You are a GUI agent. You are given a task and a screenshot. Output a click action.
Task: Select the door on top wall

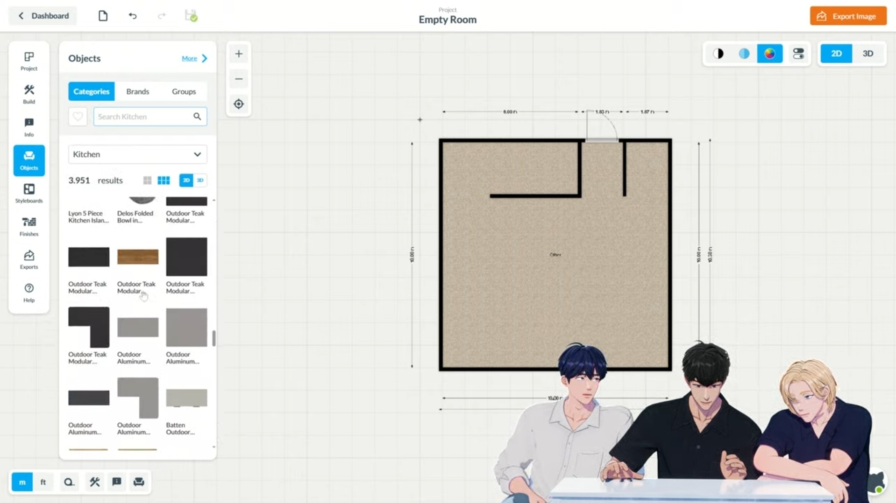tap(602, 126)
